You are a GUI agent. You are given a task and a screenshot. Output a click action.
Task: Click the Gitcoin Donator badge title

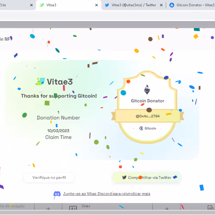147,101
